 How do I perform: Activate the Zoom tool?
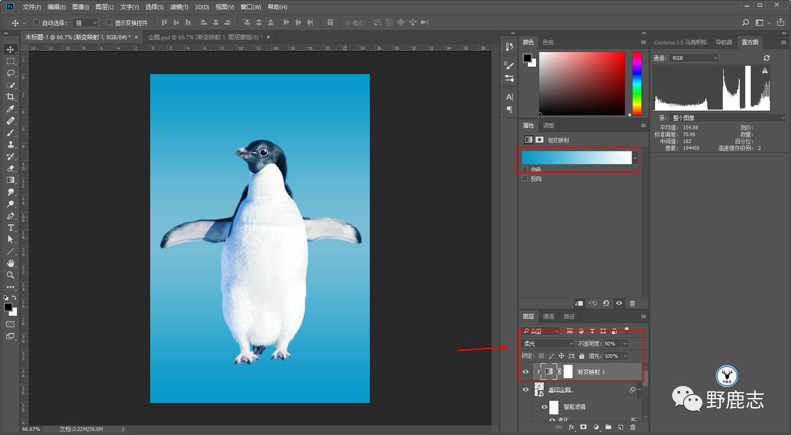tap(10, 275)
